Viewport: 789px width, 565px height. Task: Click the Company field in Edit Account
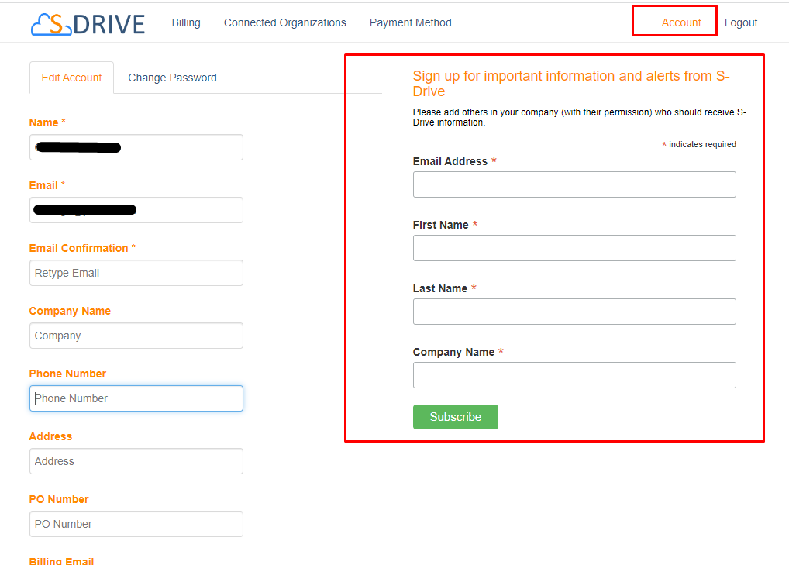(136, 336)
